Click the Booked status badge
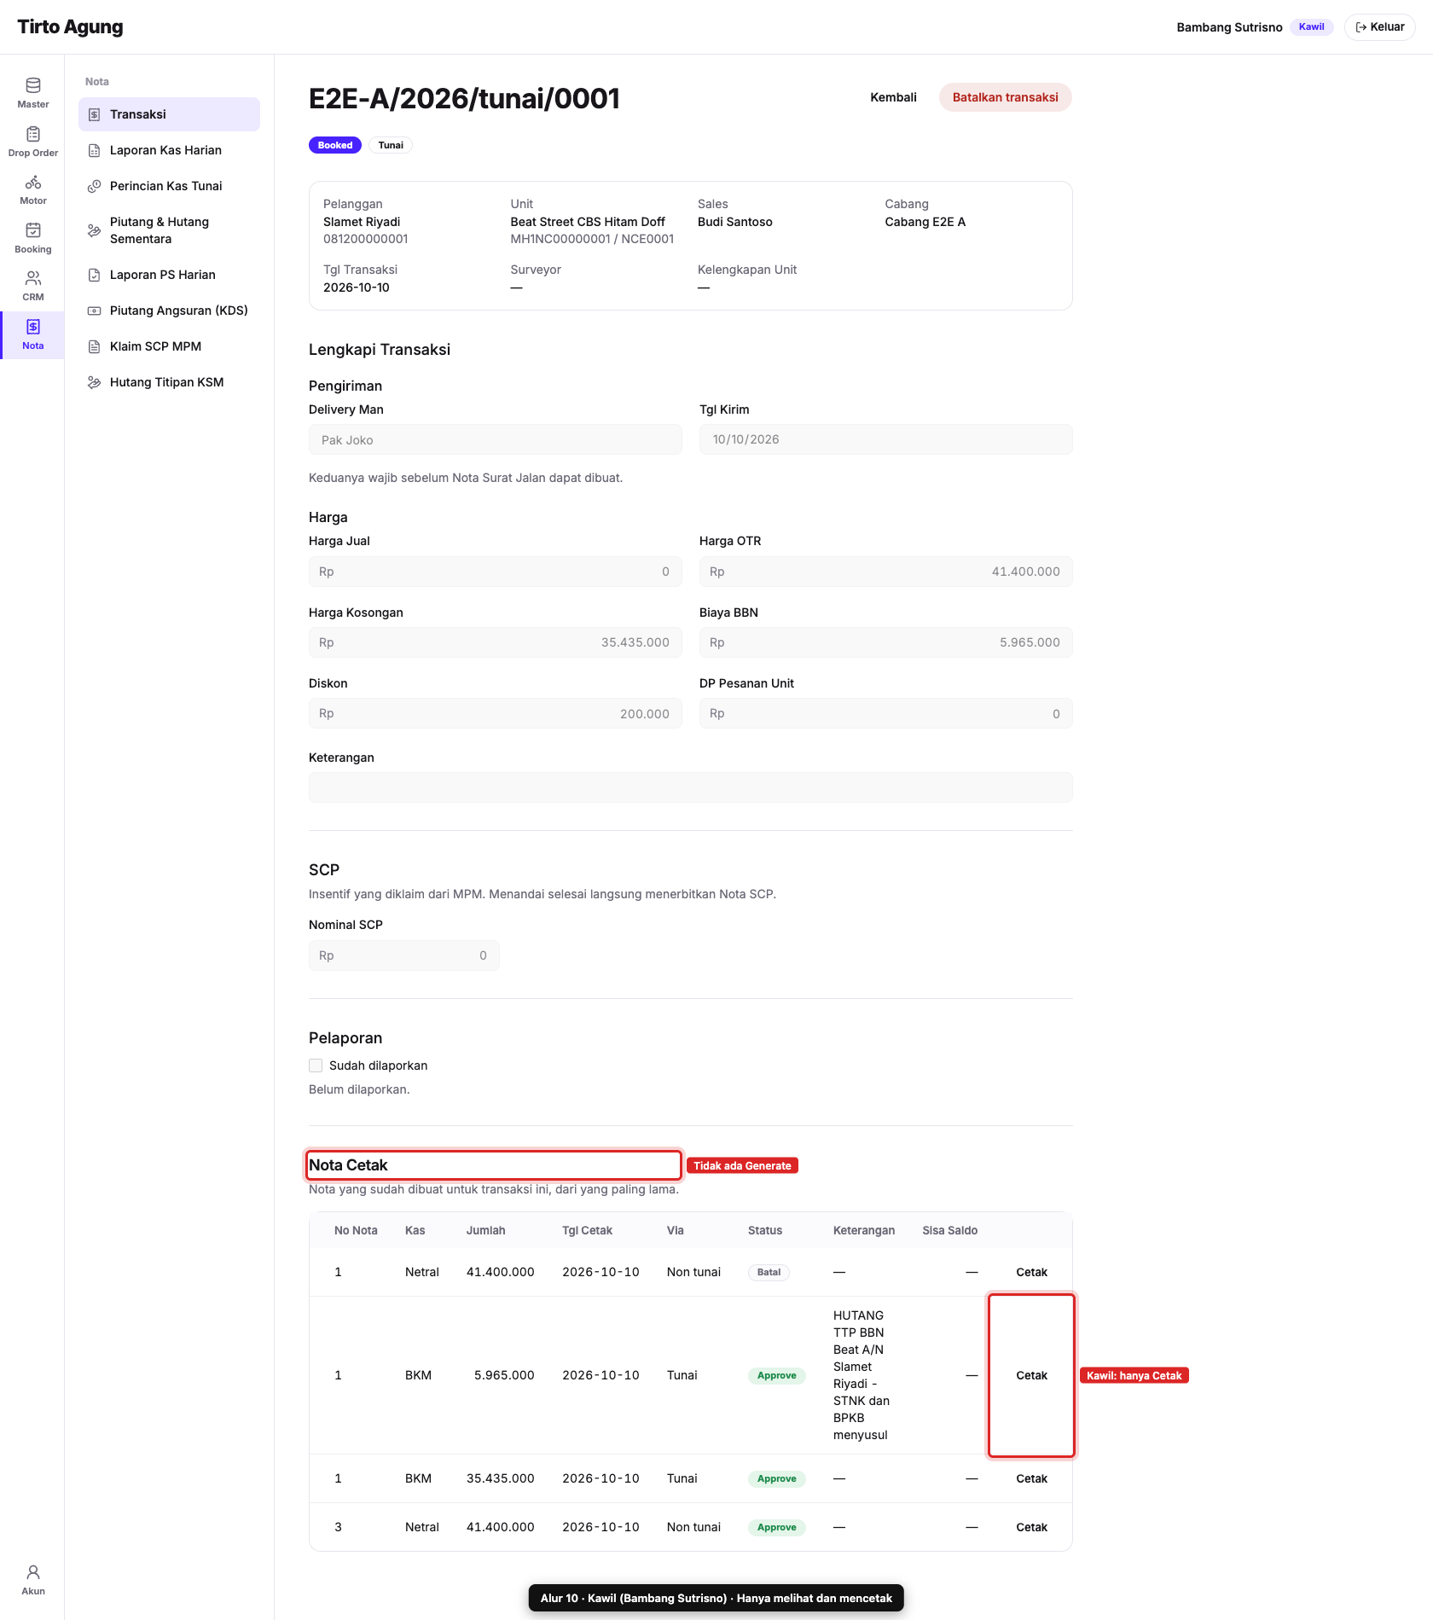Image resolution: width=1433 pixels, height=1620 pixels. click(335, 145)
